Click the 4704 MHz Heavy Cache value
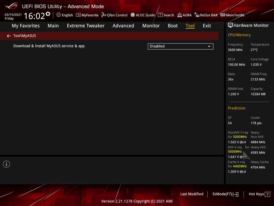 coord(258,167)
